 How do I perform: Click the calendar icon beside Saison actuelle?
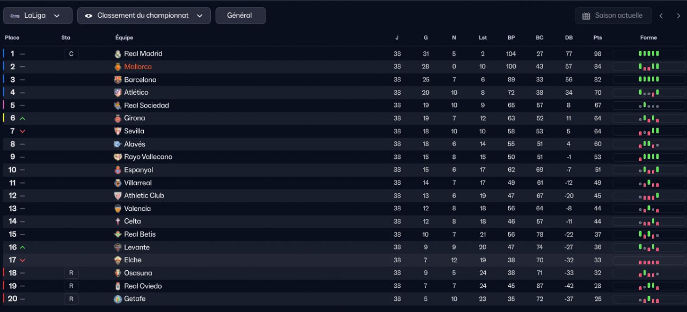pos(586,16)
